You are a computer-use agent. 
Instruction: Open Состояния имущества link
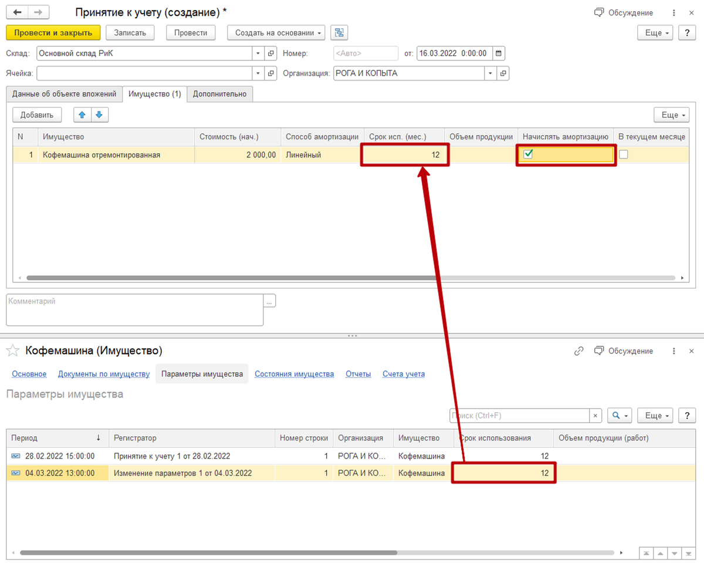[x=294, y=374]
